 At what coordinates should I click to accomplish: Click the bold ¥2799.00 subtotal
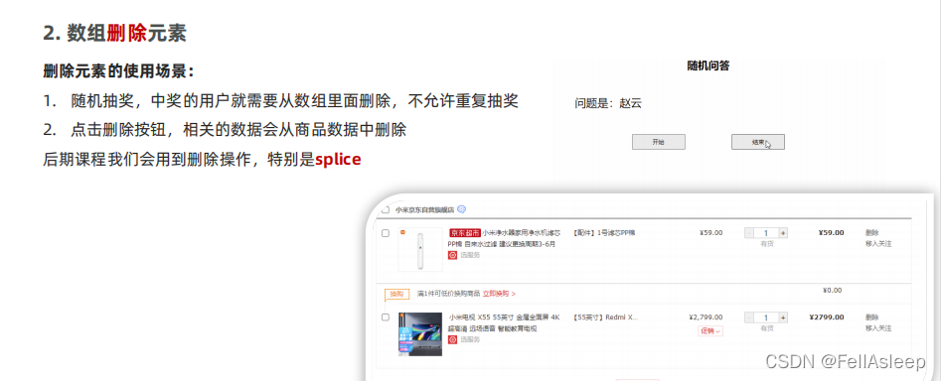point(827,317)
